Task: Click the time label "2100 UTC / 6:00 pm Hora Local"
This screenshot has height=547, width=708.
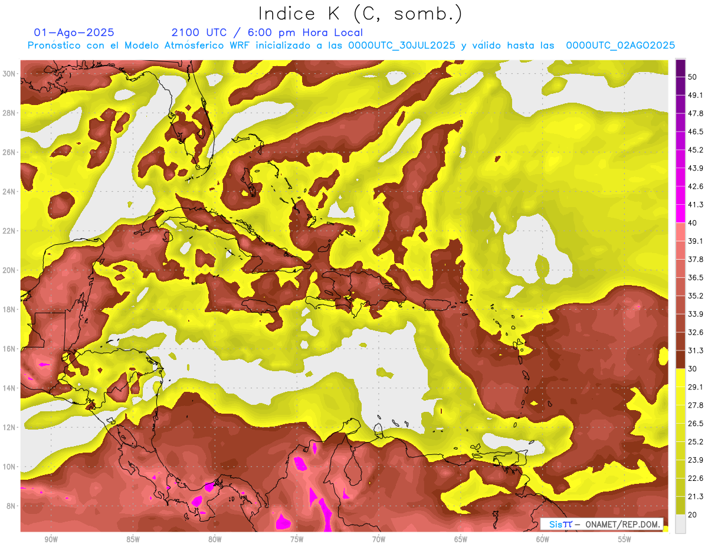Action: pyautogui.click(x=267, y=32)
